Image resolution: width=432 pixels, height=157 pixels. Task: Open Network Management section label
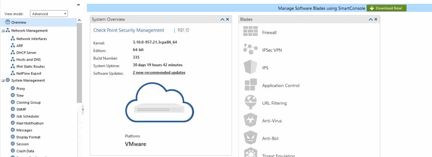tap(30, 30)
